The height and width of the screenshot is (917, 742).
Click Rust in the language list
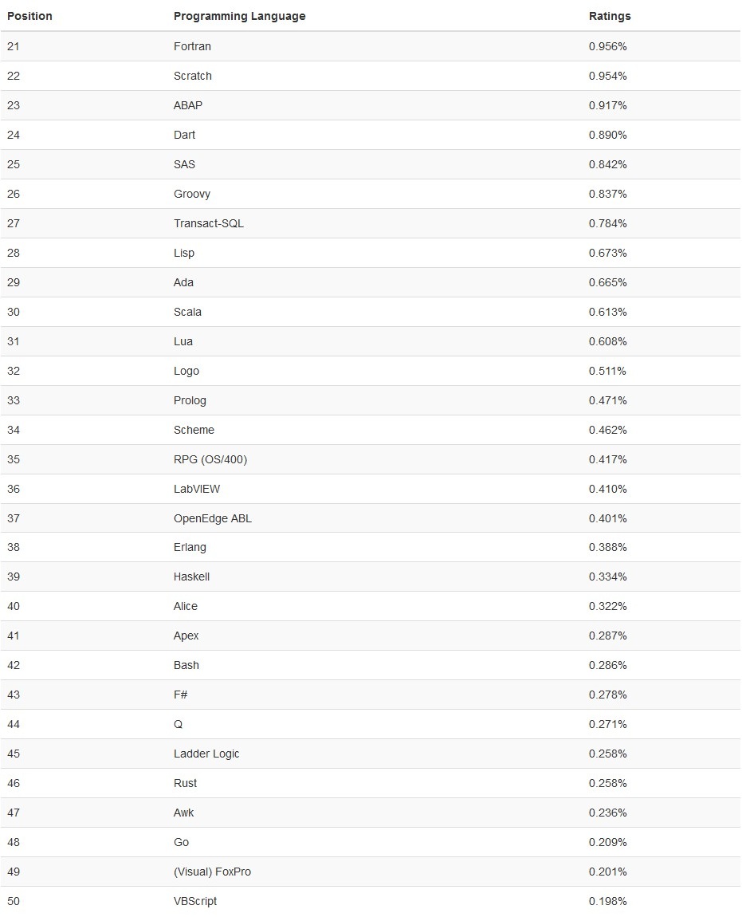click(x=185, y=783)
